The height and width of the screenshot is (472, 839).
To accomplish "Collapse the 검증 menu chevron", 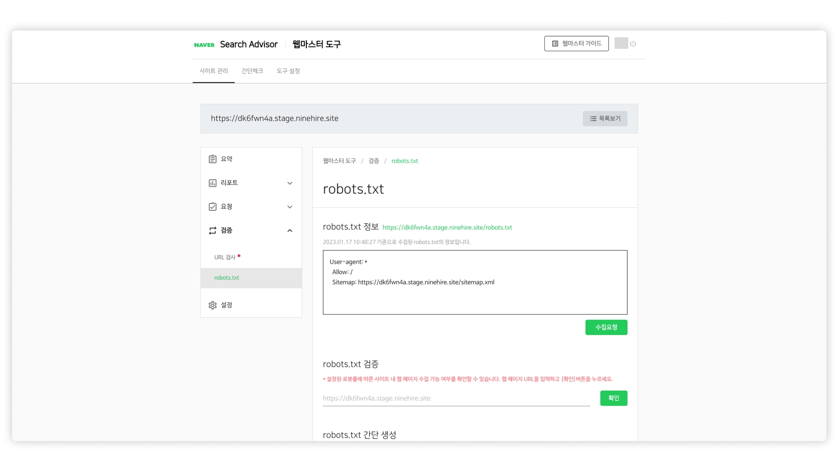I will point(290,231).
